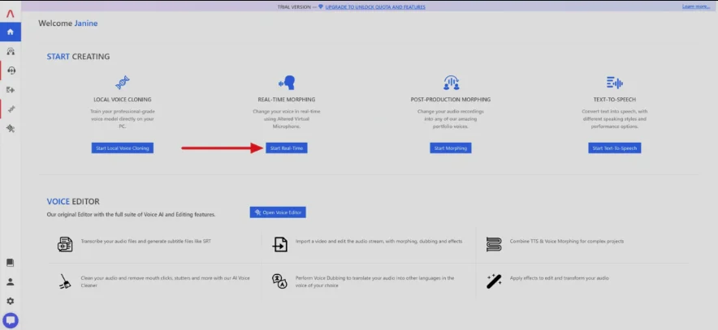Hit the Start Text-To-Speech button
The image size is (718, 330).
(x=615, y=148)
